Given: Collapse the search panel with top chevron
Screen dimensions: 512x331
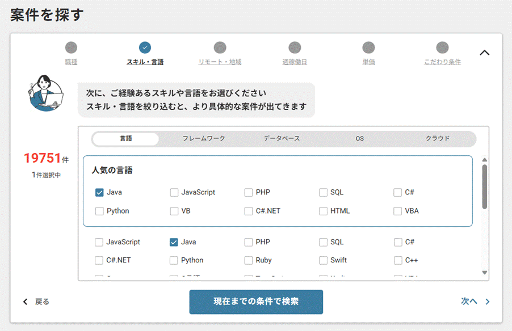Looking at the screenshot, I should [484, 53].
